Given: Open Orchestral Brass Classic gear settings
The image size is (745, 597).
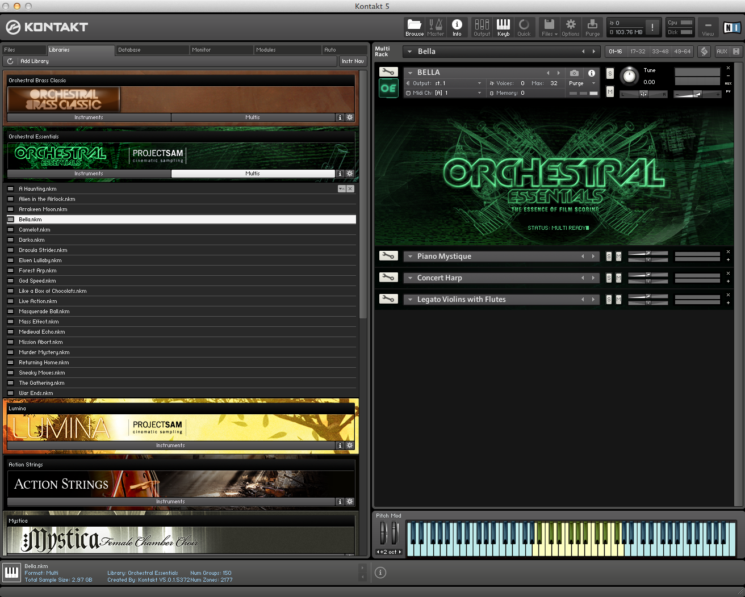Looking at the screenshot, I should click(x=350, y=117).
